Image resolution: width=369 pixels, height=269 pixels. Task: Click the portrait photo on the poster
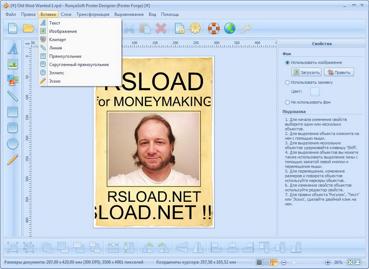(154, 149)
